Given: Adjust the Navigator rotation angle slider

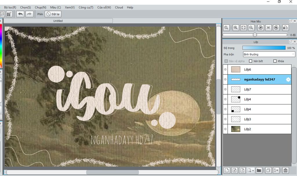Looking at the screenshot, I should 255,35.
